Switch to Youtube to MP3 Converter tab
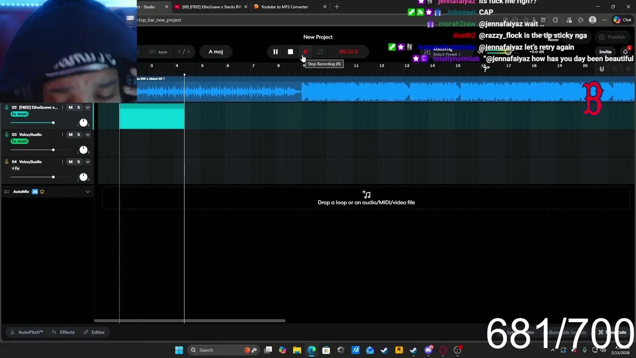The width and height of the screenshot is (636, 358). click(x=289, y=7)
